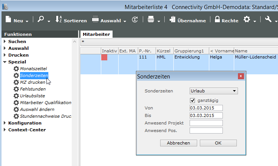This screenshot has width=278, height=166.
Task: Click Abbrechen to cancel the dialog
Action: (x=178, y=143)
